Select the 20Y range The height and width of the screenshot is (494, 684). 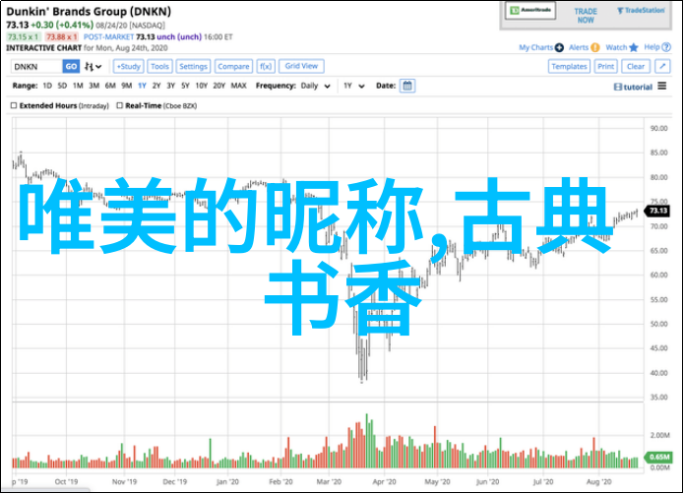pos(219,86)
